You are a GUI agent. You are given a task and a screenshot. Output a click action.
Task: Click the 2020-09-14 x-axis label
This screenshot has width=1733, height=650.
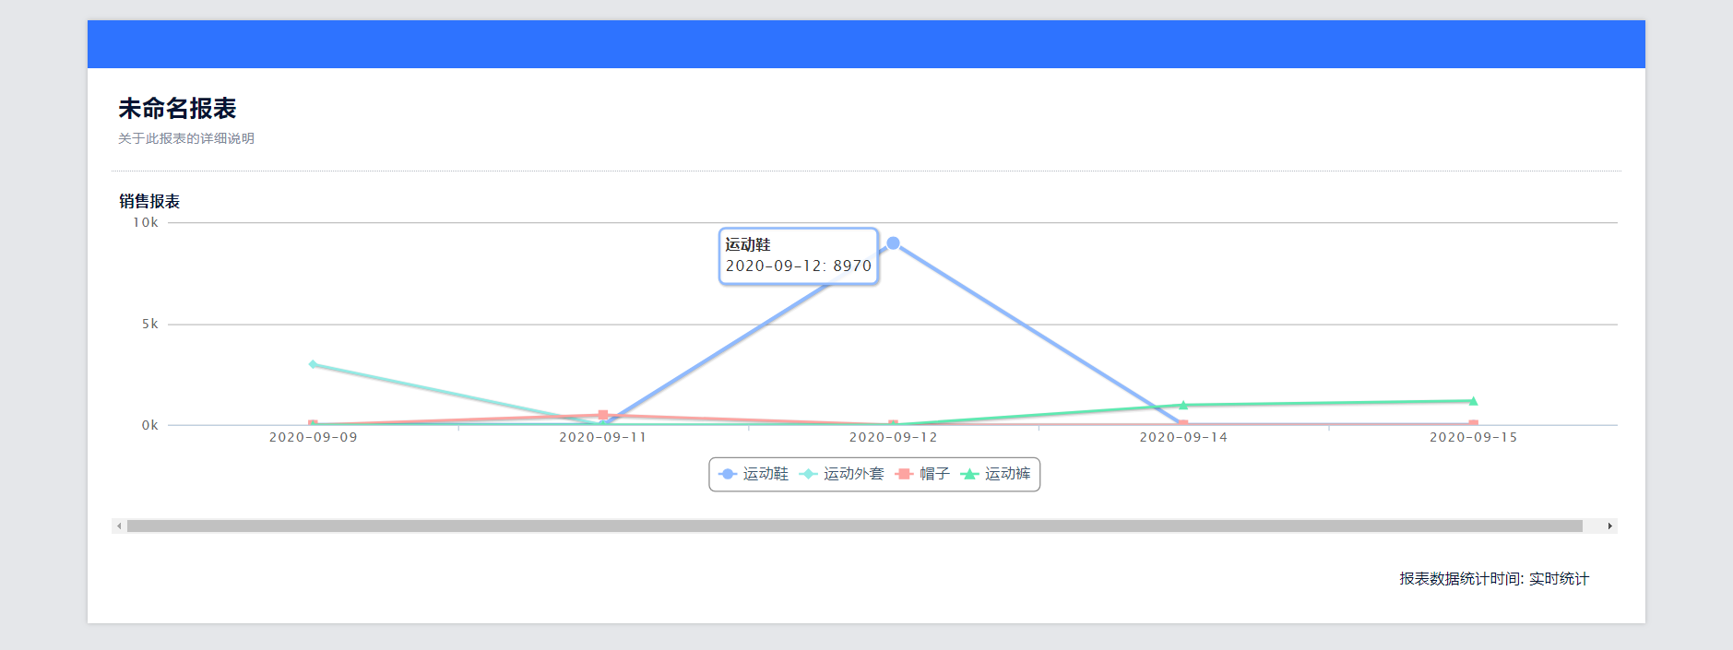pyautogui.click(x=1183, y=437)
